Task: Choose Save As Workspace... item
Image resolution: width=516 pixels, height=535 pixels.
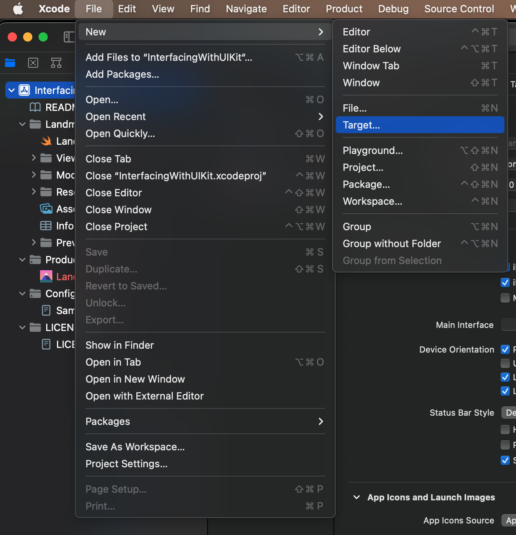Action: (205, 447)
